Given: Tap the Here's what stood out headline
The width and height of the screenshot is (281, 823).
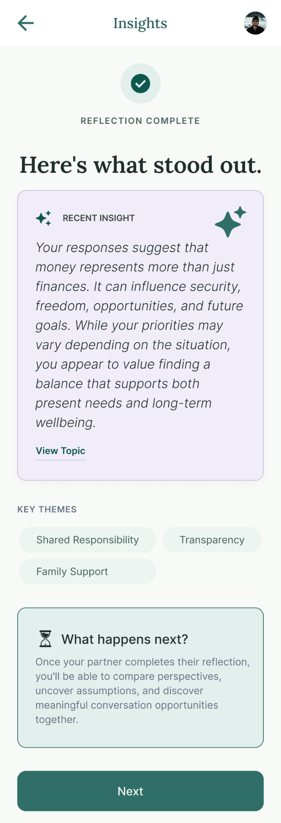Looking at the screenshot, I should [140, 165].
